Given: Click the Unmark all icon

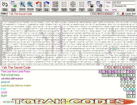Looking at the screenshot, I should point(82,4).
